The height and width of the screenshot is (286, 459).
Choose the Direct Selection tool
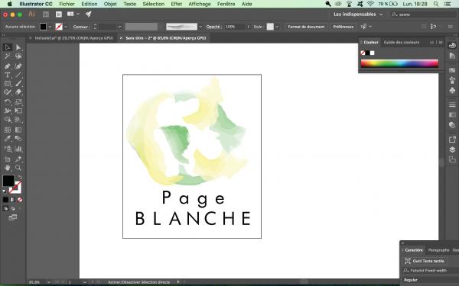point(18,47)
